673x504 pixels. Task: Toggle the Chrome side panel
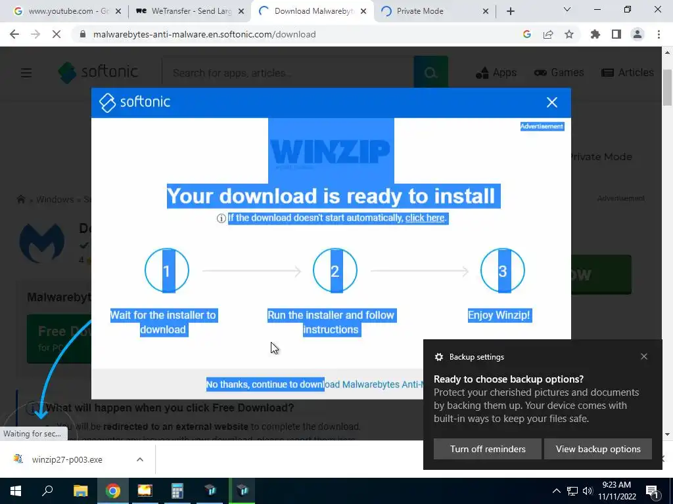pos(616,34)
